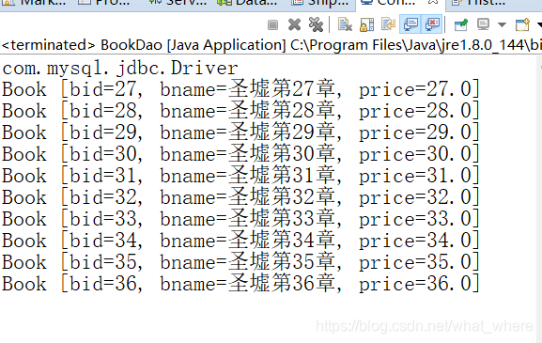Viewport: 542px width, 343px height.
Task: Clear the console output
Action: coord(345,24)
